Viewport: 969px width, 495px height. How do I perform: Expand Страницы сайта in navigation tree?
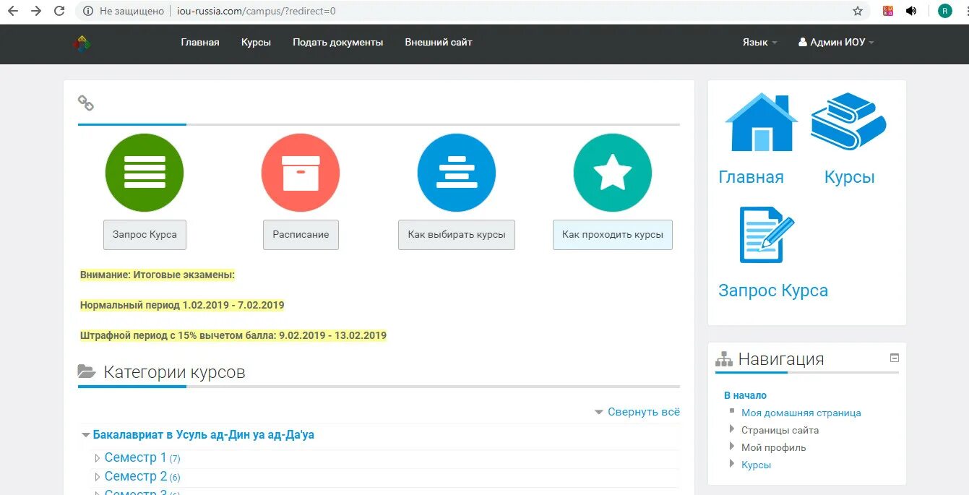(732, 429)
